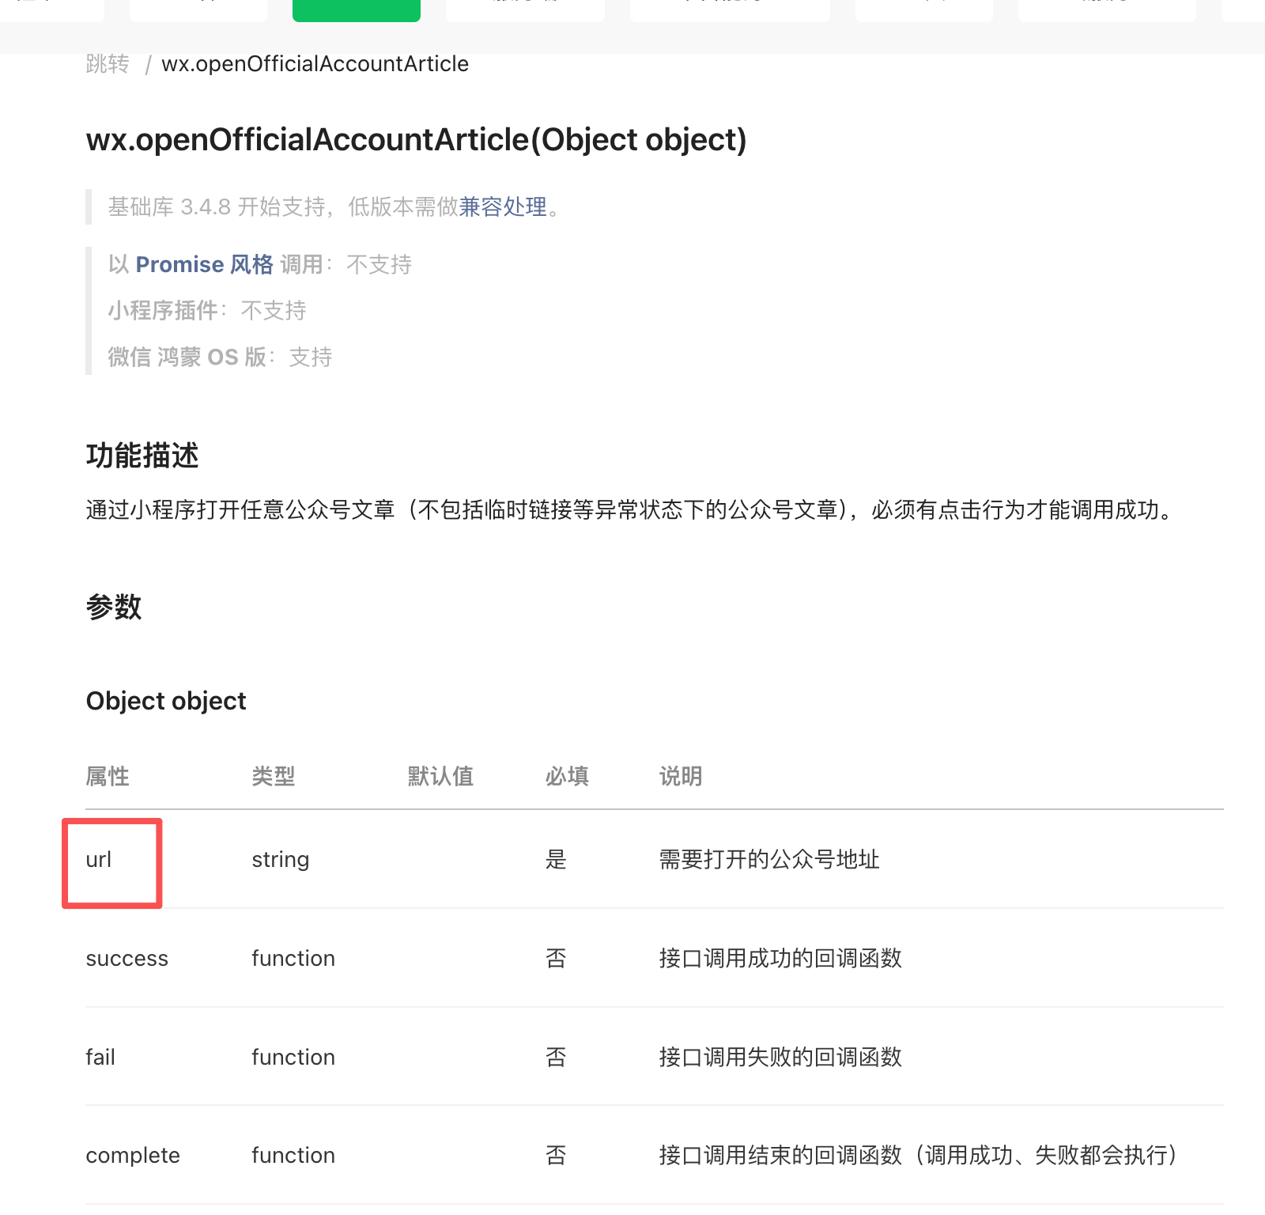Click the Object object subheading
The image size is (1265, 1215).
pyautogui.click(x=166, y=701)
